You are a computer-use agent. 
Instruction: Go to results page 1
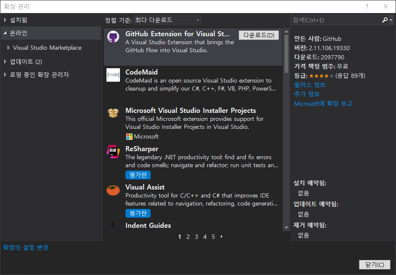click(180, 237)
